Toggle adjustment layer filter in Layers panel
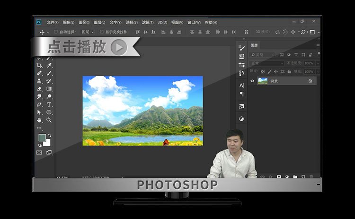The width and height of the screenshot is (355, 219). pos(289,55)
